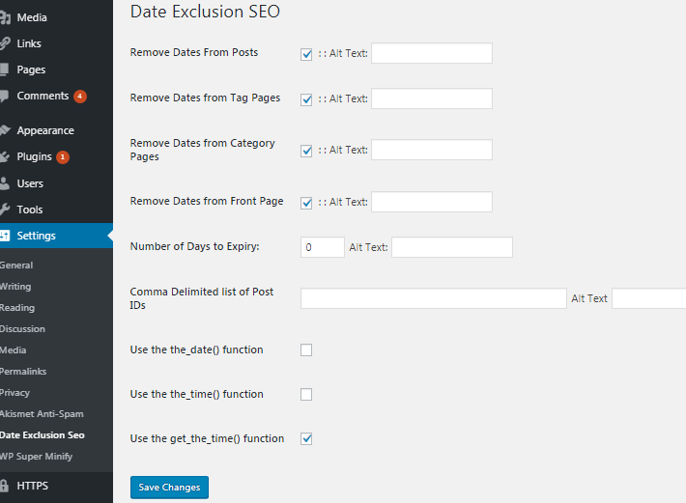Screen dimensions: 686x503
Task: Click the Number of Days to Expiry field
Action: coord(323,247)
